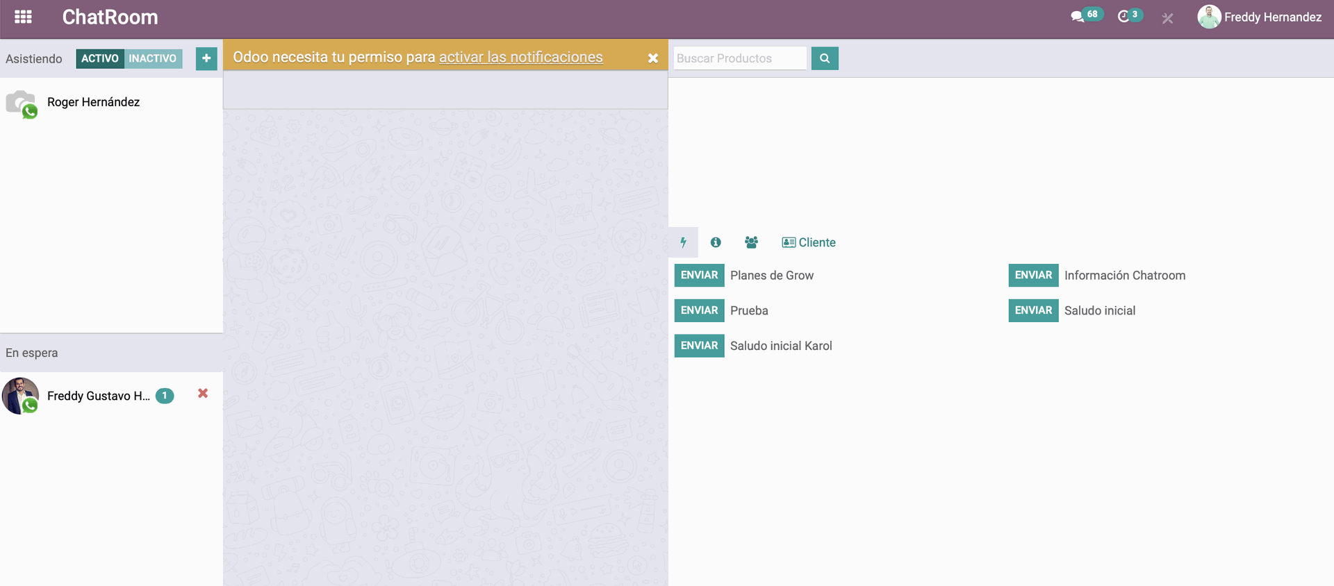This screenshot has width=1334, height=586.
Task: Click the activar las notificaciones link
Action: (520, 57)
